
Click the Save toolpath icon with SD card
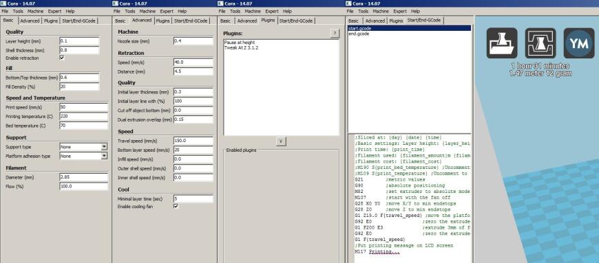point(540,43)
